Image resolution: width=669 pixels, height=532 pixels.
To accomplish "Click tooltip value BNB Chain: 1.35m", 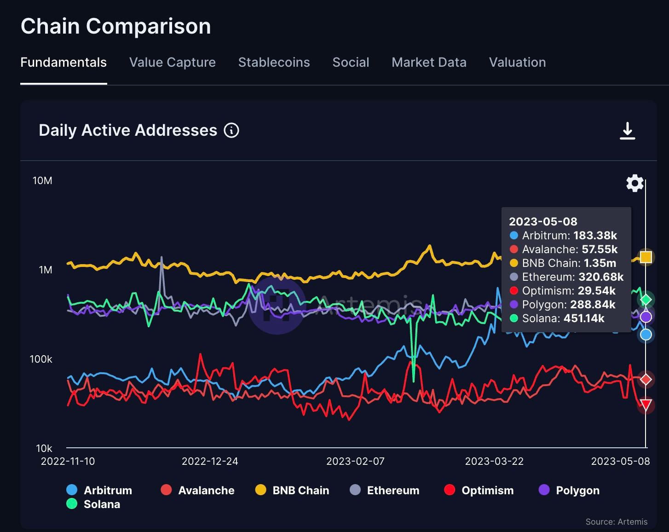I will pyautogui.click(x=563, y=263).
